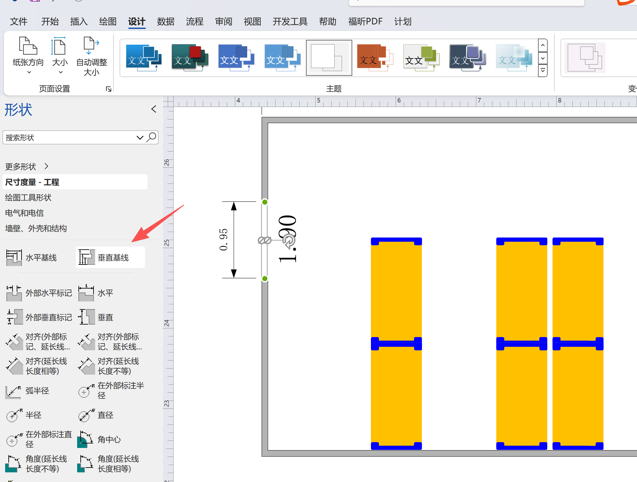Select the 0.95 dimension text
The width and height of the screenshot is (637, 482).
[x=223, y=240]
